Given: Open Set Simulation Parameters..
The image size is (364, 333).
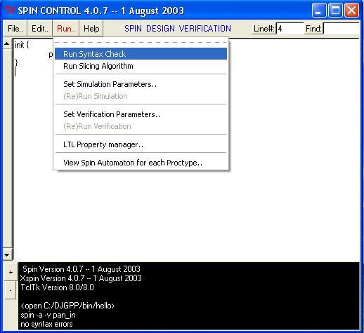Looking at the screenshot, I should [141, 84].
